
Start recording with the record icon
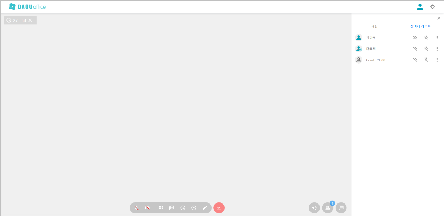pos(194,208)
